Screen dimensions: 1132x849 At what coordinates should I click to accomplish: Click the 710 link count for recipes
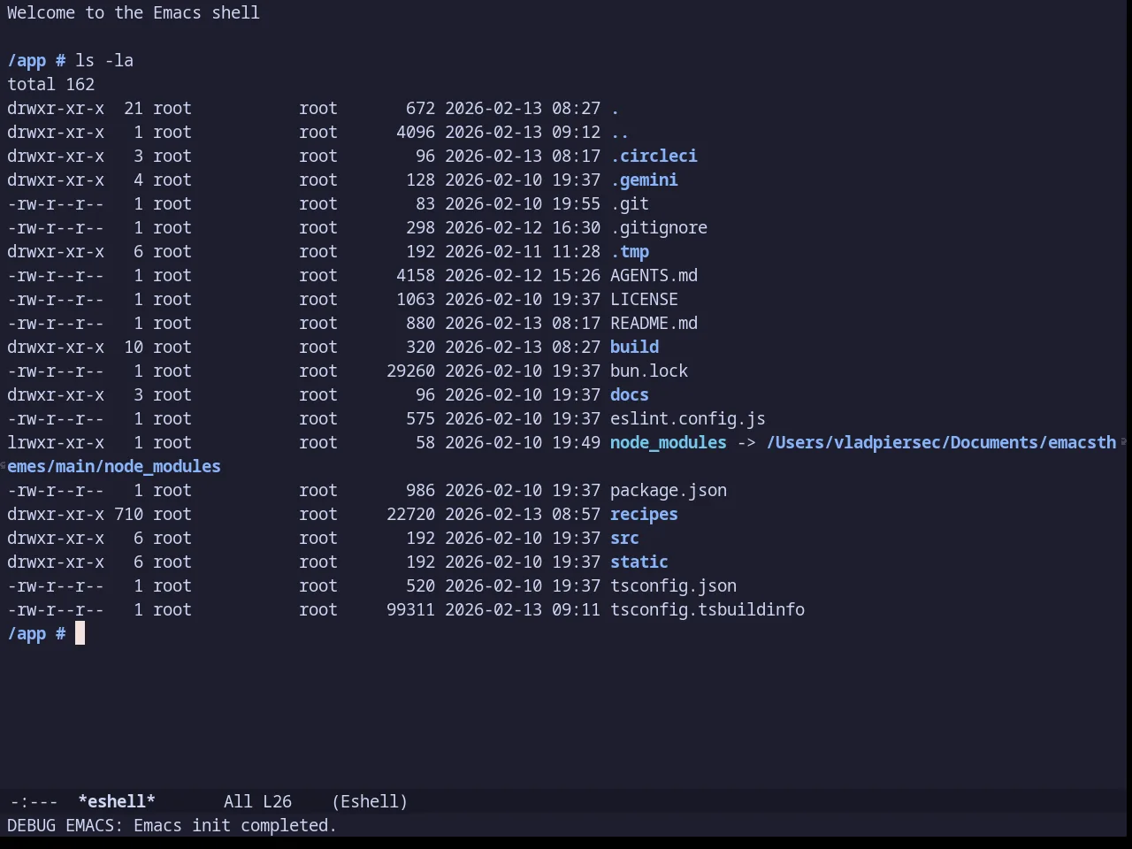point(128,514)
